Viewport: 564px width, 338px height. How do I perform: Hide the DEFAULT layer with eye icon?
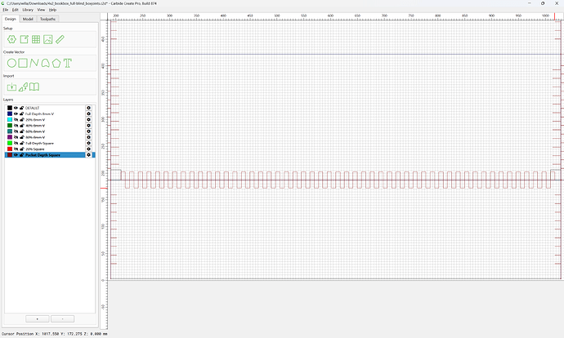(x=16, y=108)
